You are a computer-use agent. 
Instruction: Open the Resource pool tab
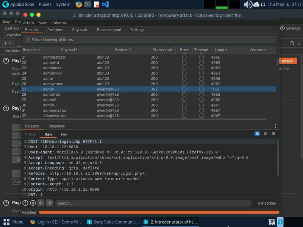tap(109, 30)
